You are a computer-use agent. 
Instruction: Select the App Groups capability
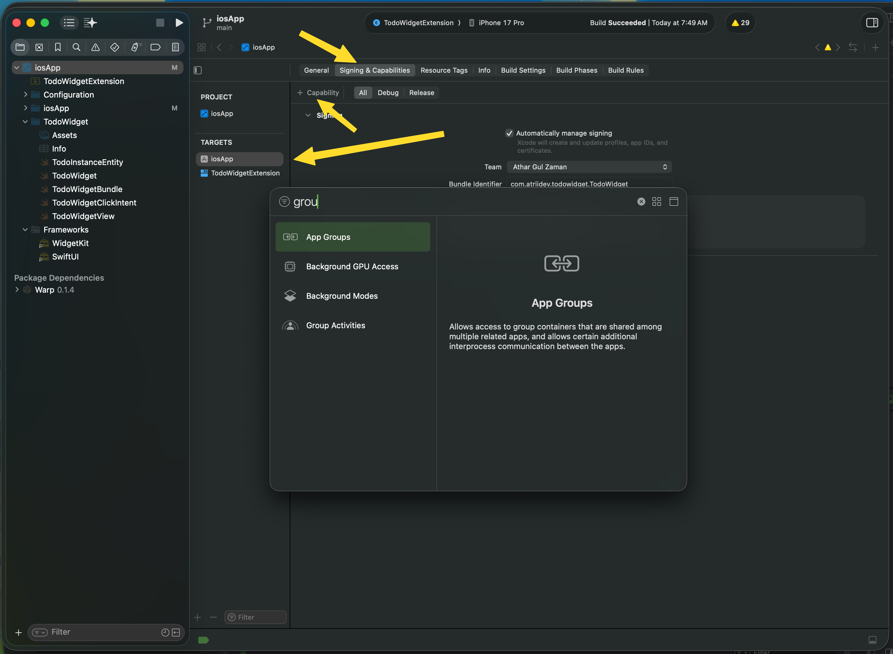(x=353, y=237)
